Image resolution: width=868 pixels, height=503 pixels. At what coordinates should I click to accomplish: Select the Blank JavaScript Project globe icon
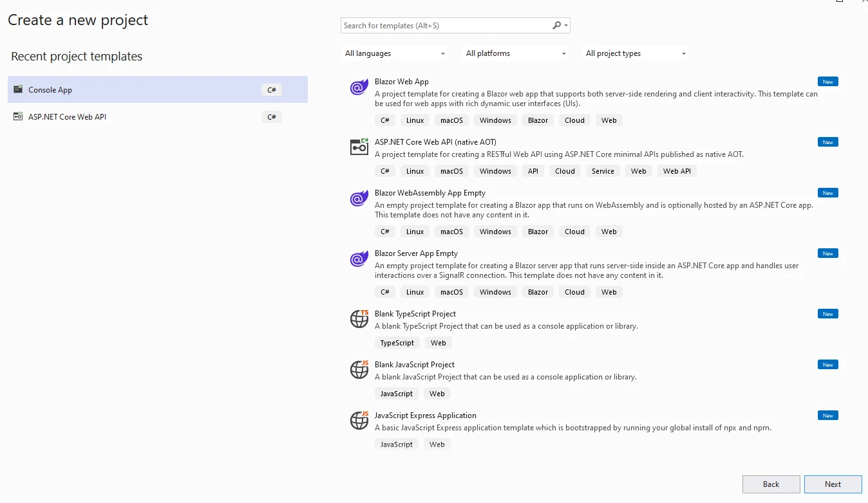(x=359, y=369)
